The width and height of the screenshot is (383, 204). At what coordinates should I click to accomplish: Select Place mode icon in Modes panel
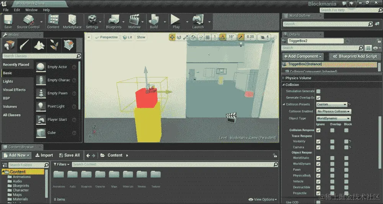tap(9, 45)
